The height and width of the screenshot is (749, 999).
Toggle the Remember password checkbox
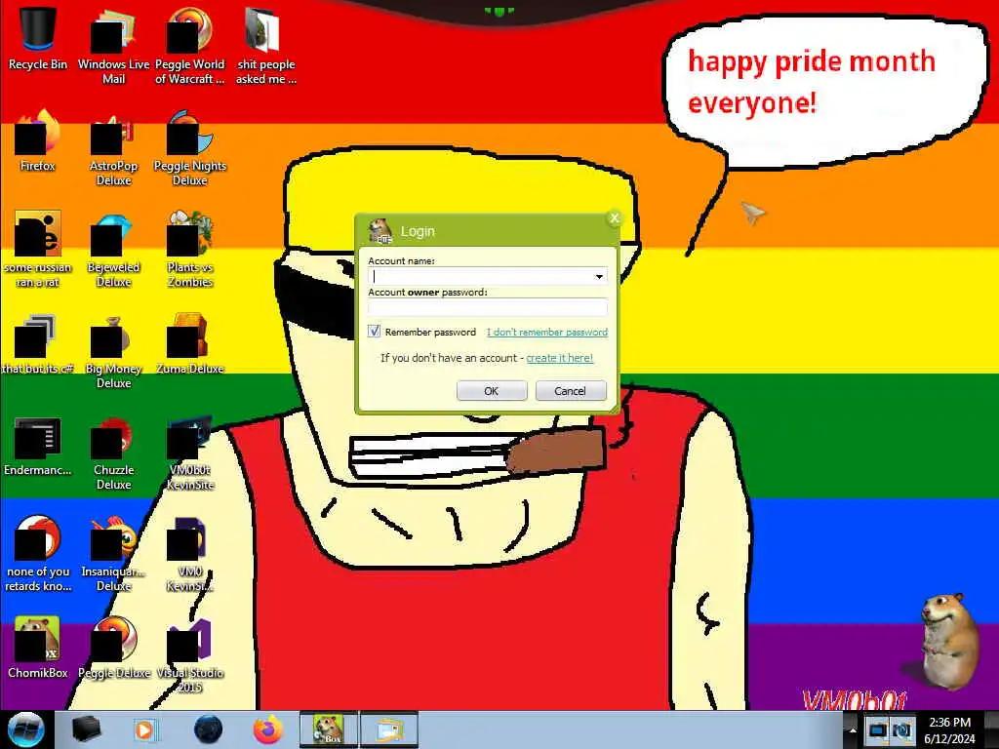tap(374, 332)
